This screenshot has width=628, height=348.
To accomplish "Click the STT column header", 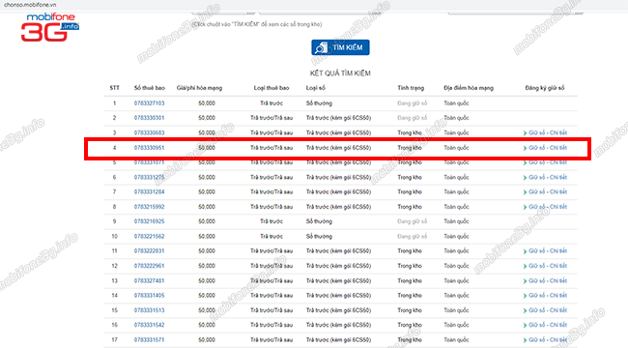I will 115,88.
